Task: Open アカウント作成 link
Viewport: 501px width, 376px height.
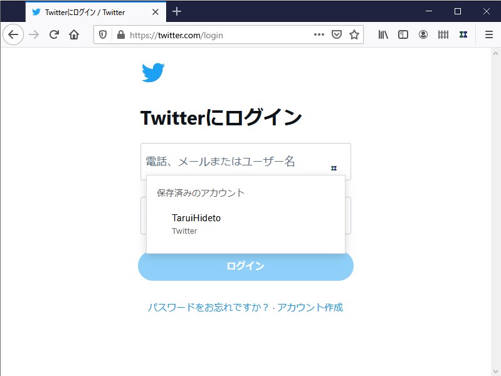Action: pos(310,307)
